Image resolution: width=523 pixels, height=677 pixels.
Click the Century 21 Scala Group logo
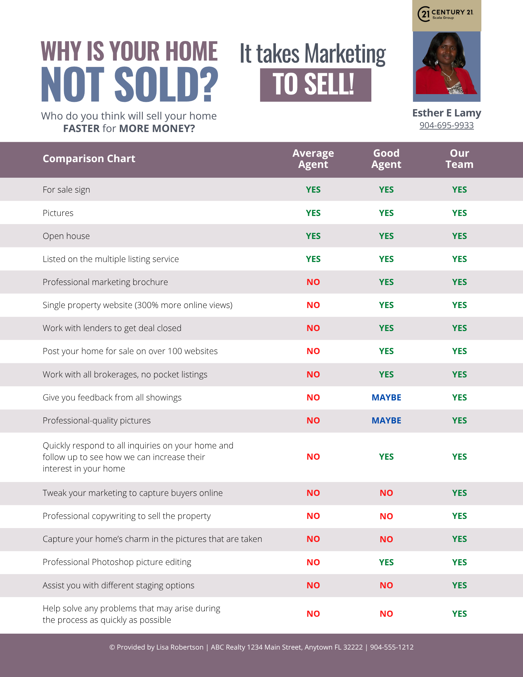[x=446, y=15]
